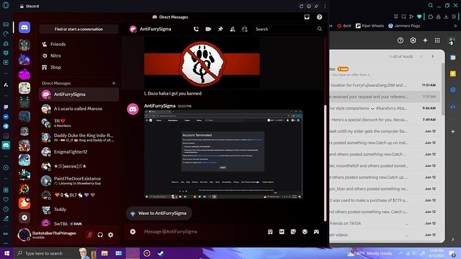Open Piper Wheels bookmark

point(369,26)
